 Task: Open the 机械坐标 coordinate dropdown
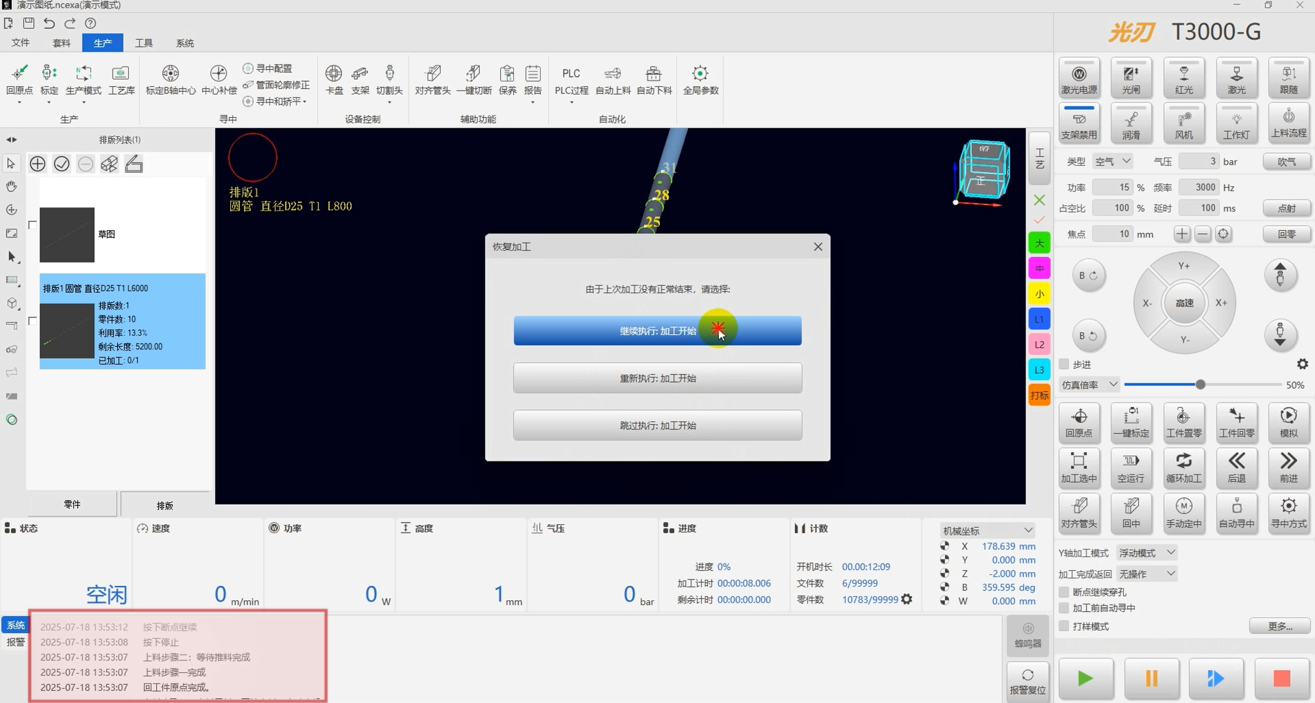point(987,530)
